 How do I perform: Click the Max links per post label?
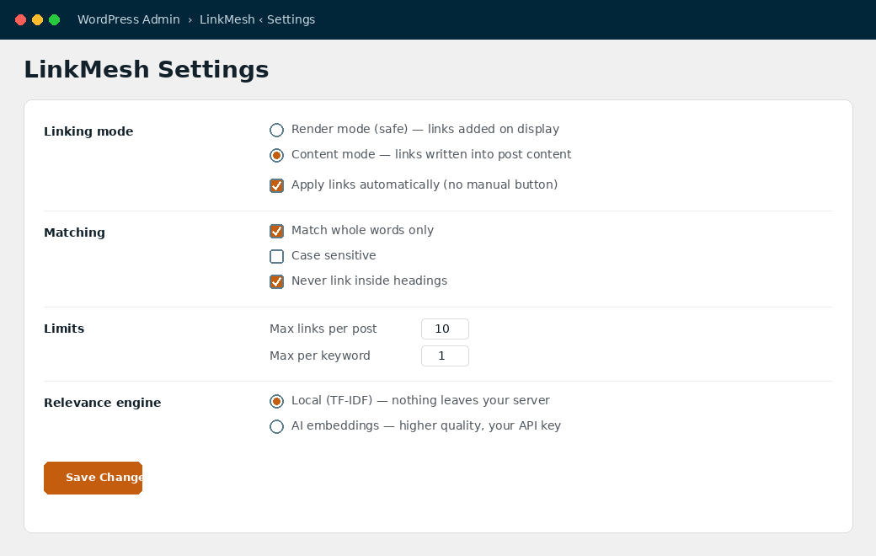coord(323,329)
